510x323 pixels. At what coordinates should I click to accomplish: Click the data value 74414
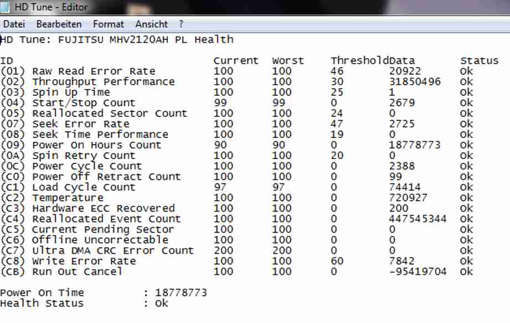405,187
